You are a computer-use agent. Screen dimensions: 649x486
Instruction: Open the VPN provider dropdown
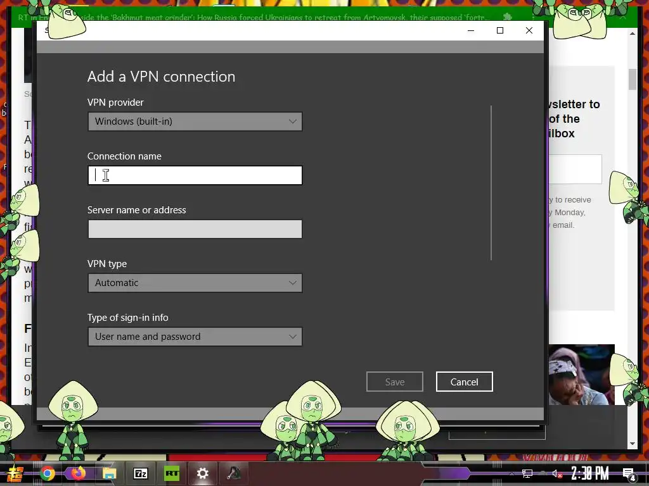click(x=195, y=121)
